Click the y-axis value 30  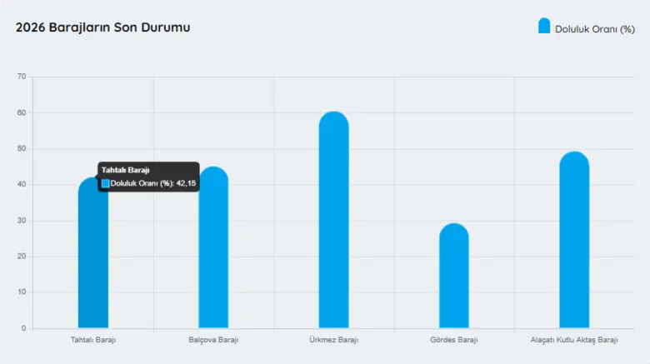pyautogui.click(x=22, y=221)
